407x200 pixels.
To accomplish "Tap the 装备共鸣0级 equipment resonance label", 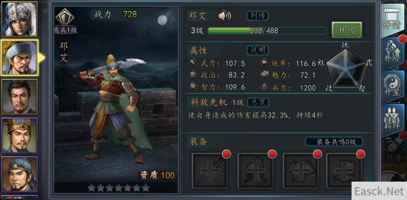I will click(334, 142).
